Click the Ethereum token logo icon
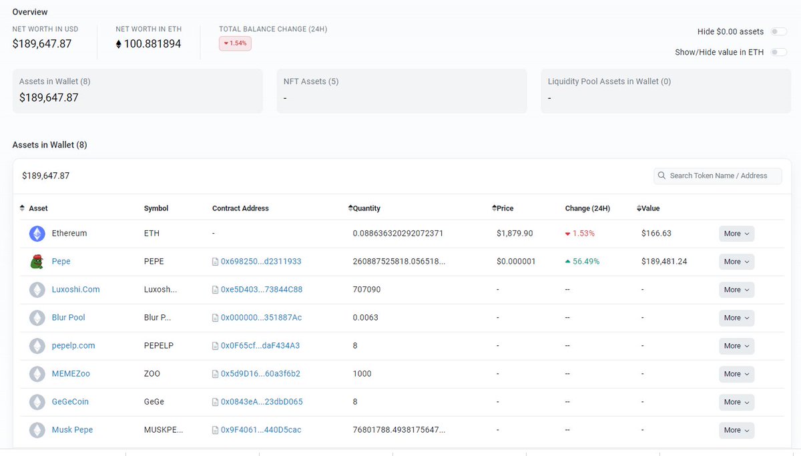801x456 pixels. (37, 234)
